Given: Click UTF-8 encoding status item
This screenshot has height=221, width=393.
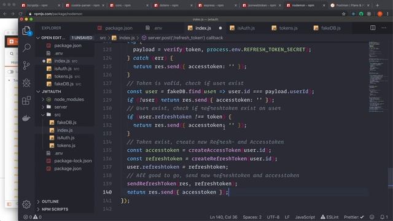Looking at the screenshot, I should pyautogui.click(x=273, y=217).
